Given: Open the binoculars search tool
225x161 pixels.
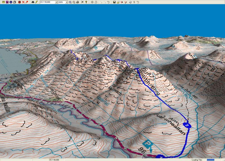Looking at the screenshot, I should point(33,2).
